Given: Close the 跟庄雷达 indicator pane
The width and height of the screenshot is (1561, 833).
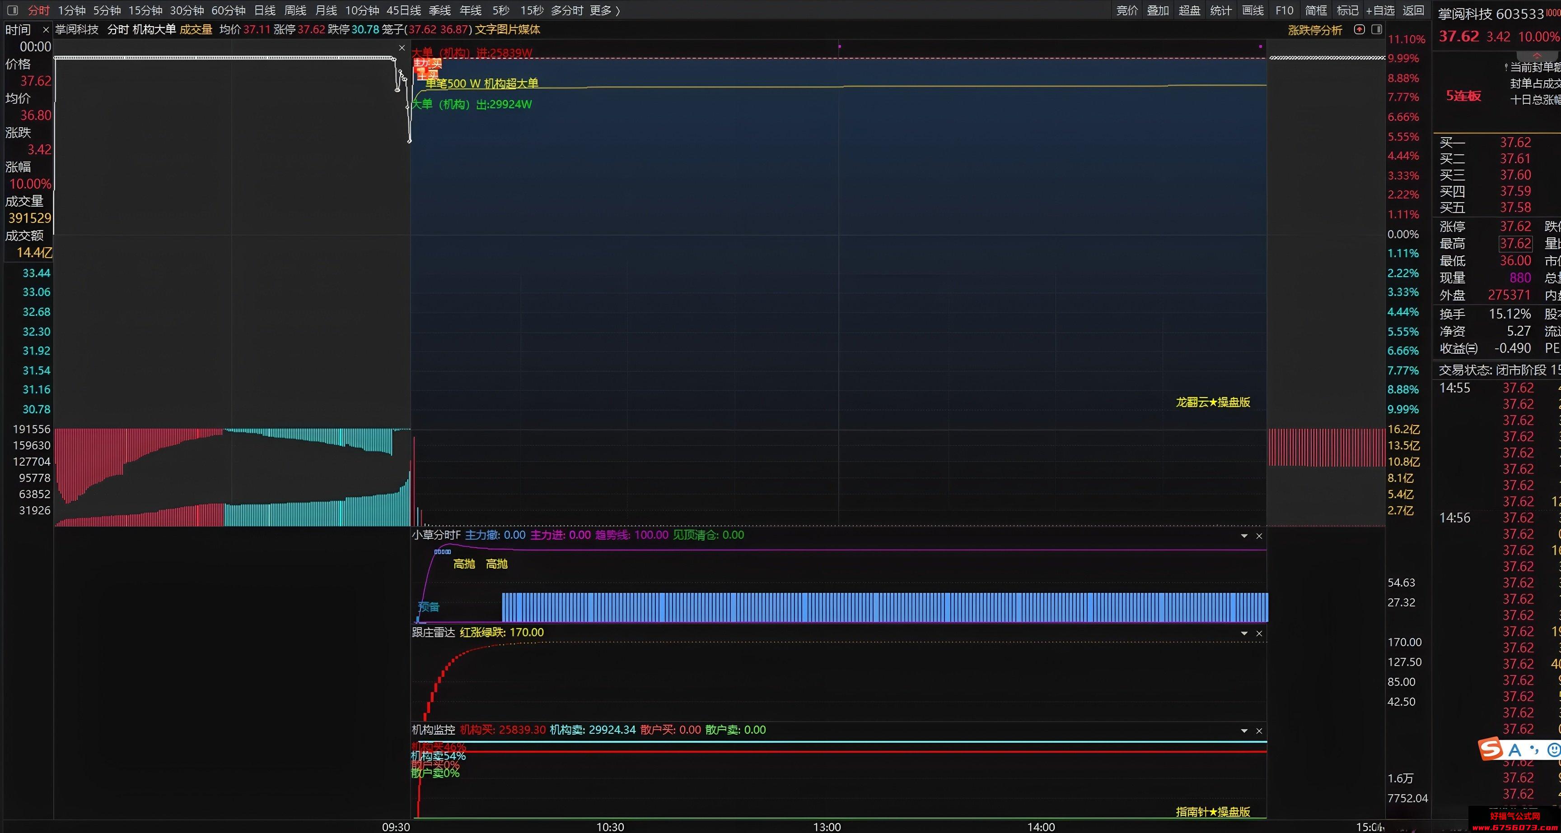Looking at the screenshot, I should tap(1259, 633).
